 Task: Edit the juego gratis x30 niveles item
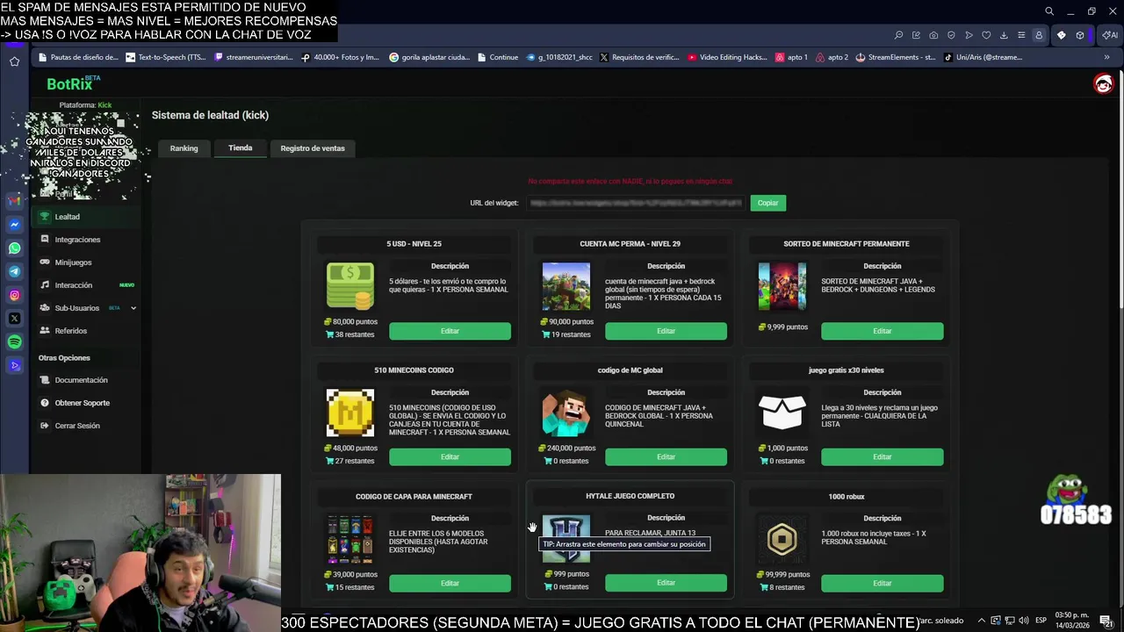(x=882, y=456)
